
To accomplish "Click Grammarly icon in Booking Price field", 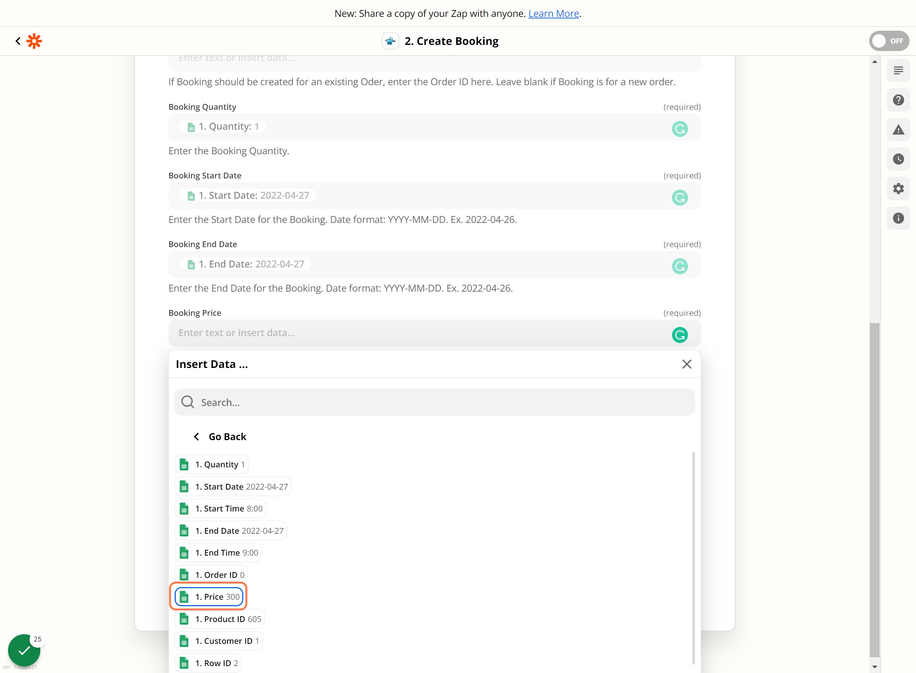I will click(680, 335).
